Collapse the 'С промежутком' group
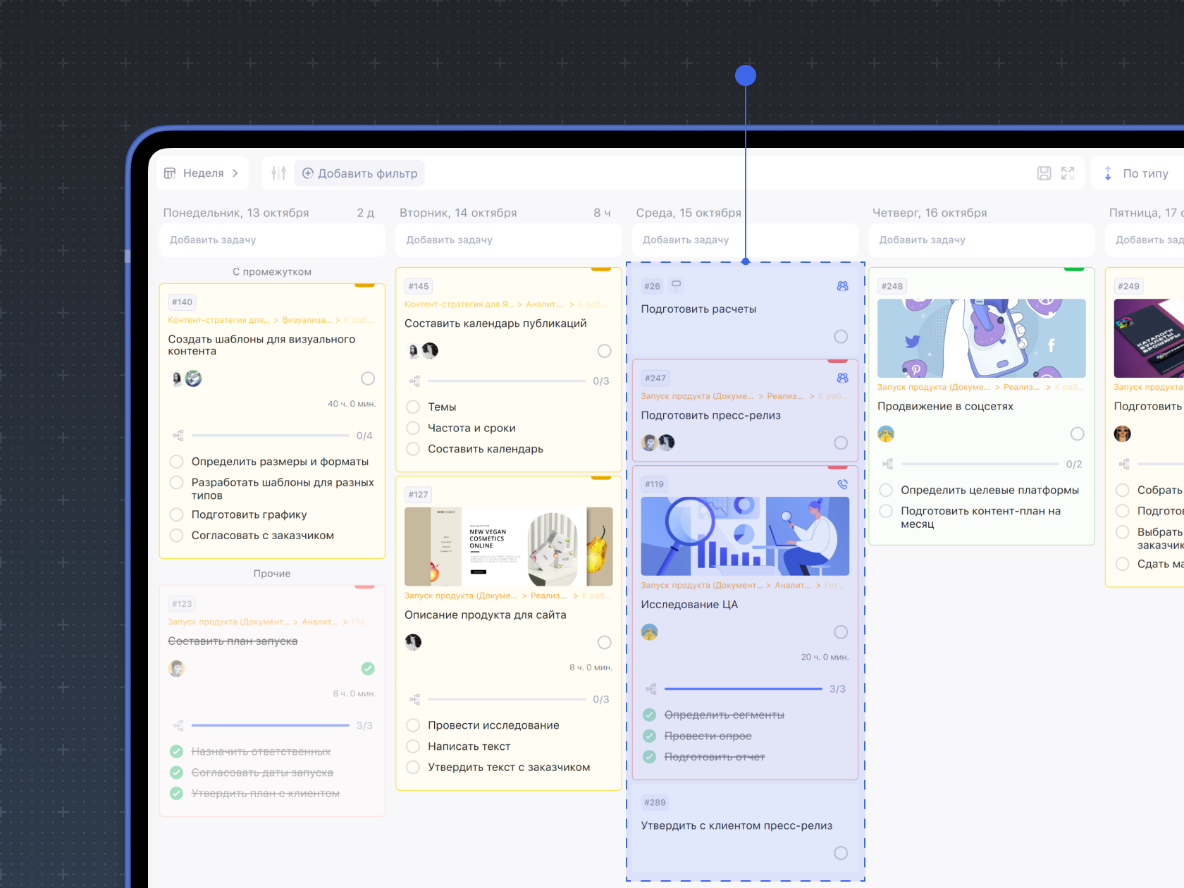The height and width of the screenshot is (888, 1184). [272, 272]
